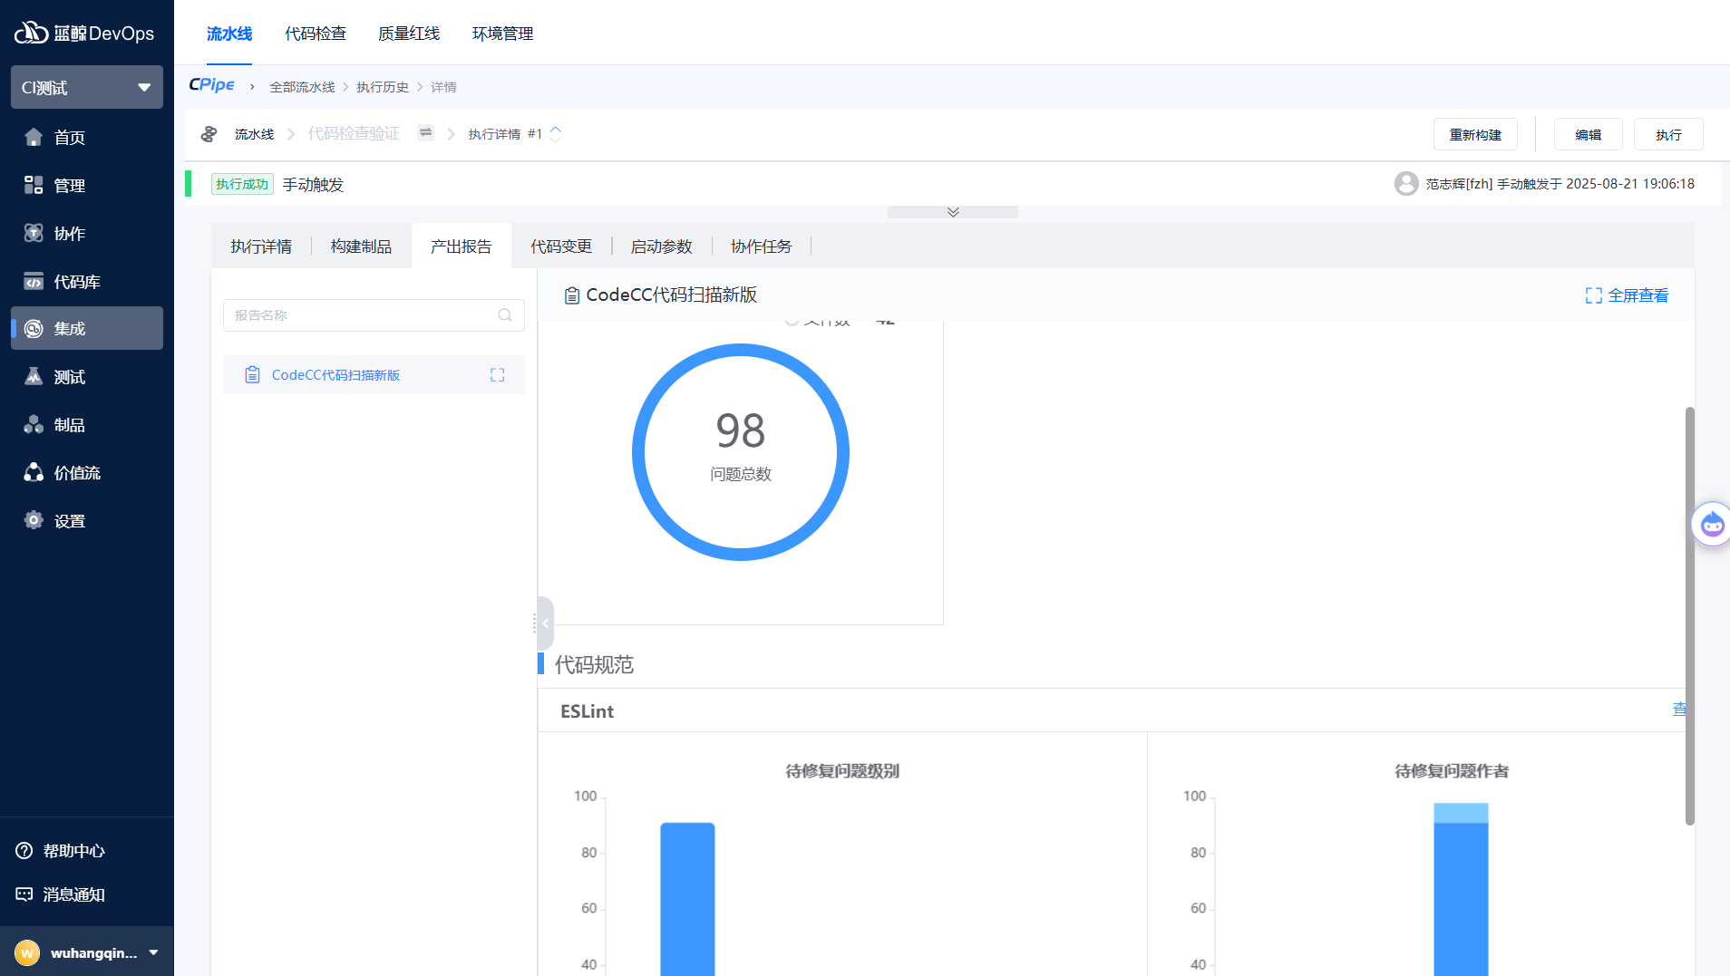Open settings gear icon in sidebar
Screen dimensions: 1730x976
(x=34, y=521)
